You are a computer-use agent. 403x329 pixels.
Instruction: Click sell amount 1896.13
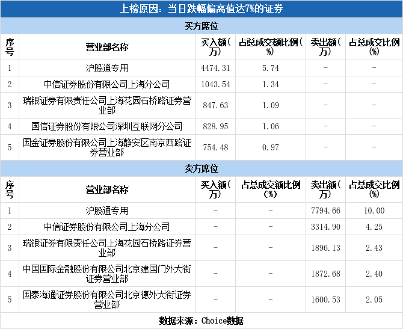coord(325,248)
